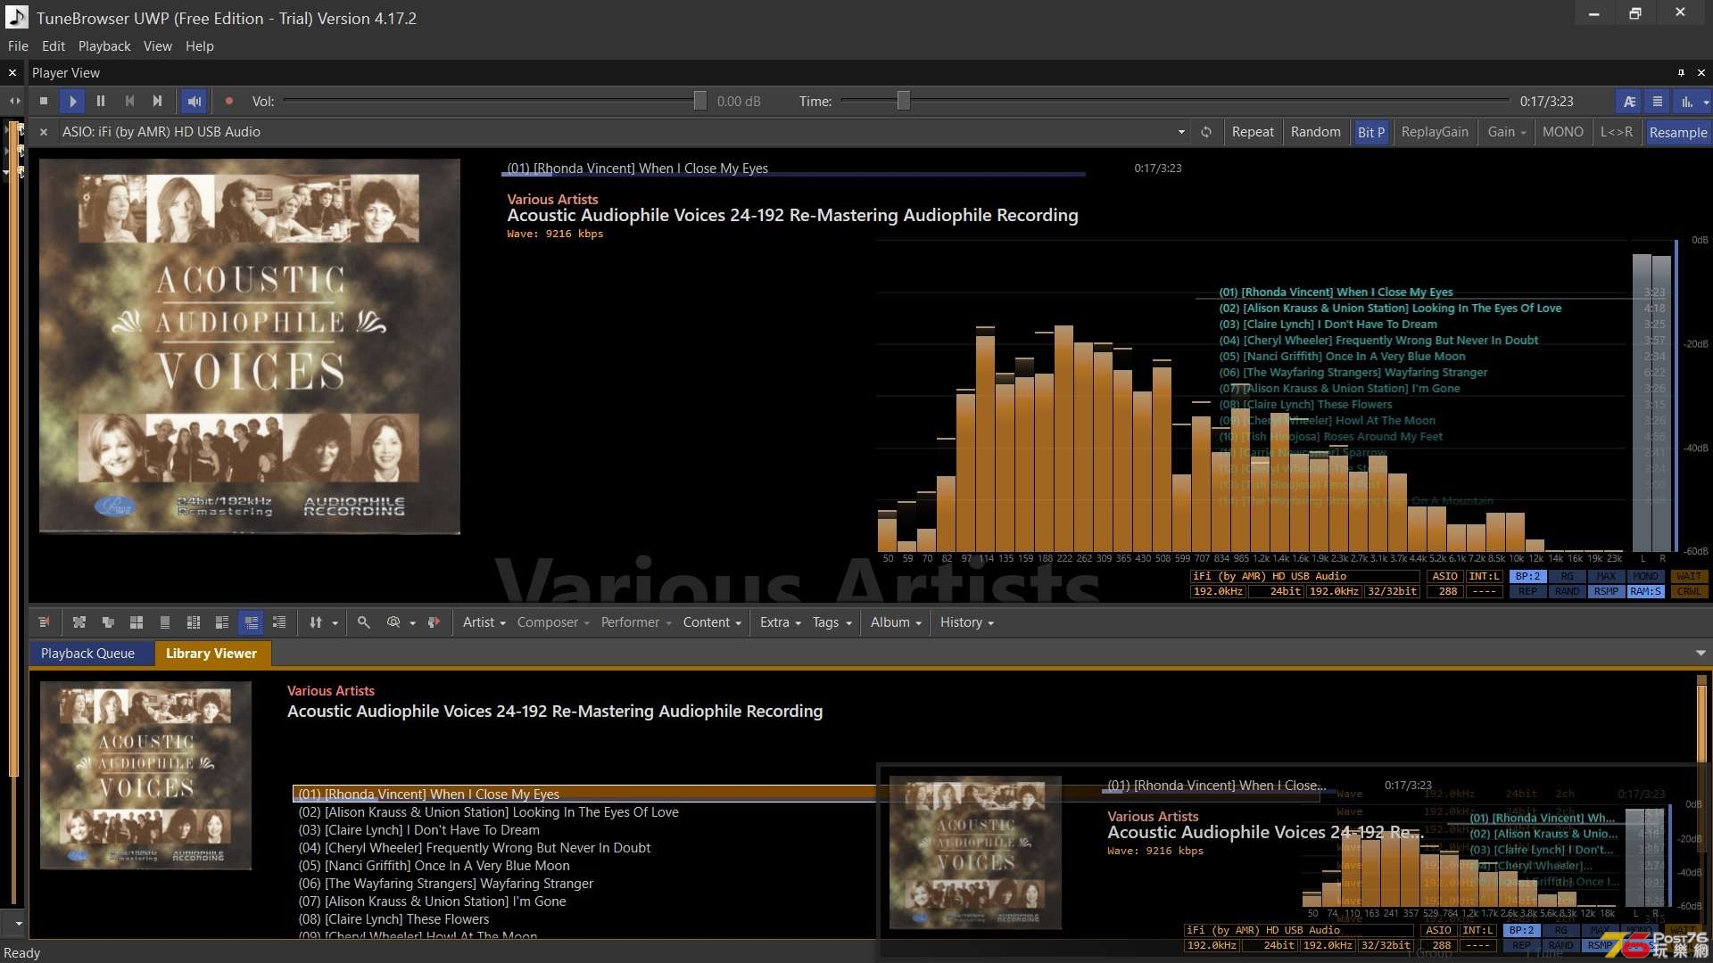Click the sort order arrows icon
This screenshot has width=1713, height=963.
[x=316, y=622]
